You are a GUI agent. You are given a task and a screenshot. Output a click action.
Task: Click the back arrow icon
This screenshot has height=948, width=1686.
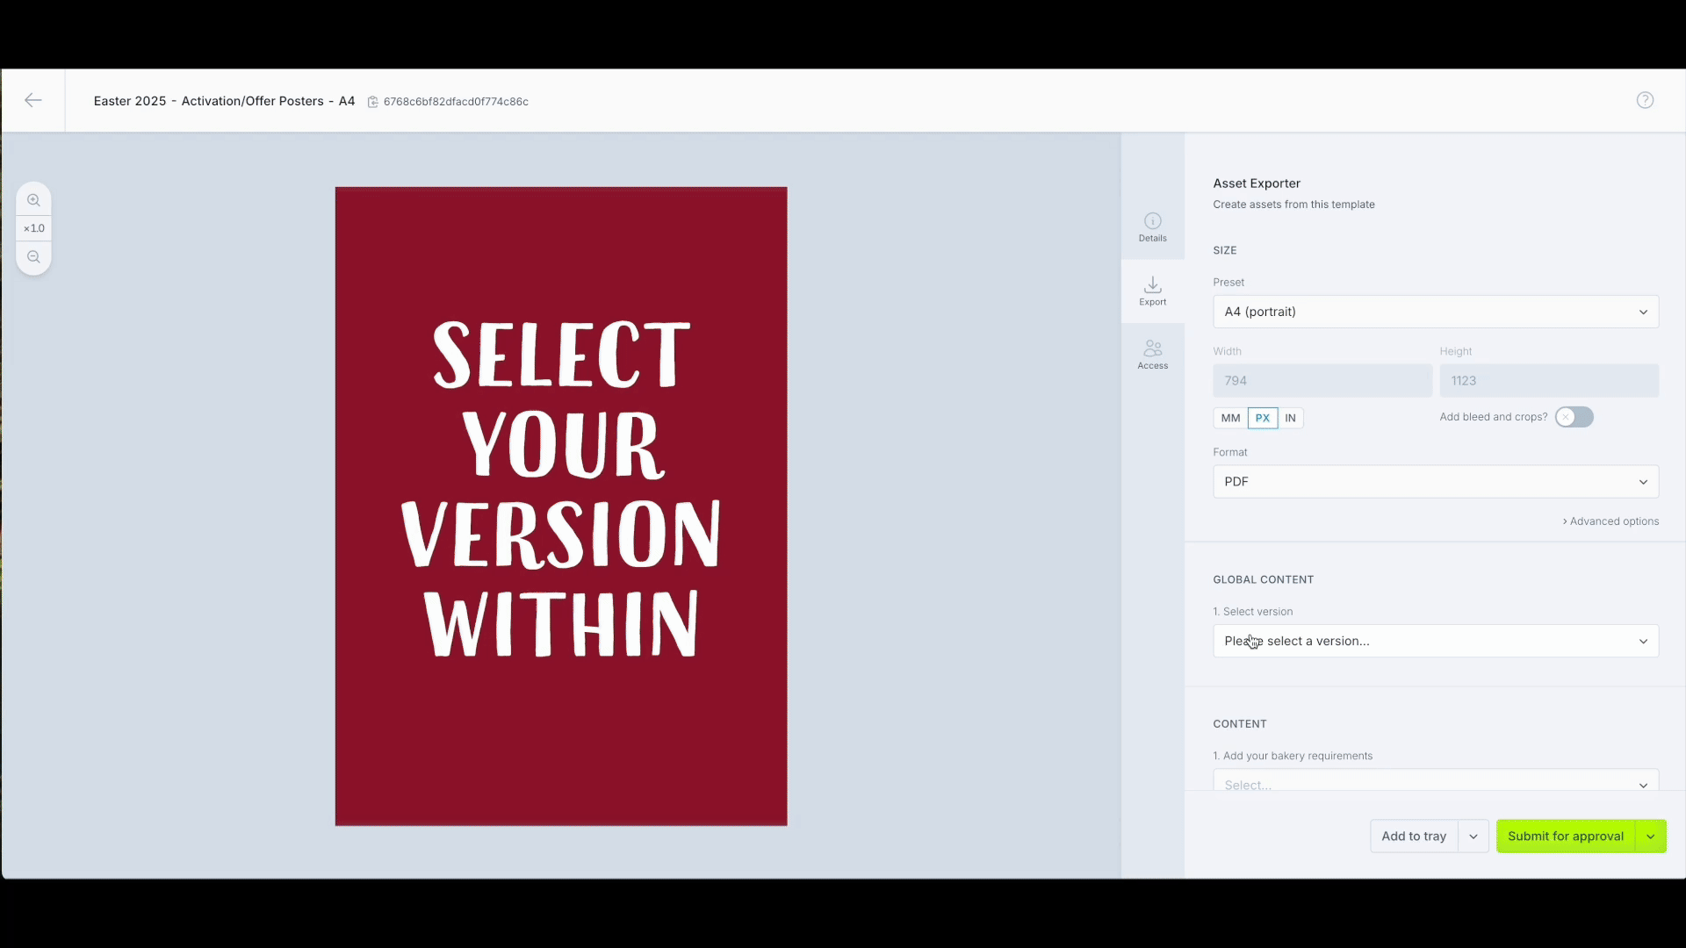(x=33, y=100)
